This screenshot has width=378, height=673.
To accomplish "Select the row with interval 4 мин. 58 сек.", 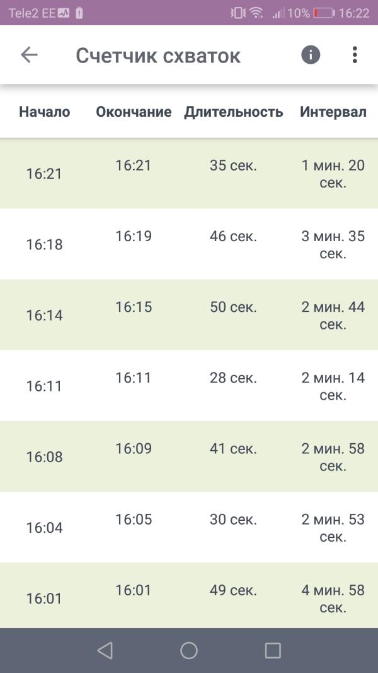I will (189, 596).
